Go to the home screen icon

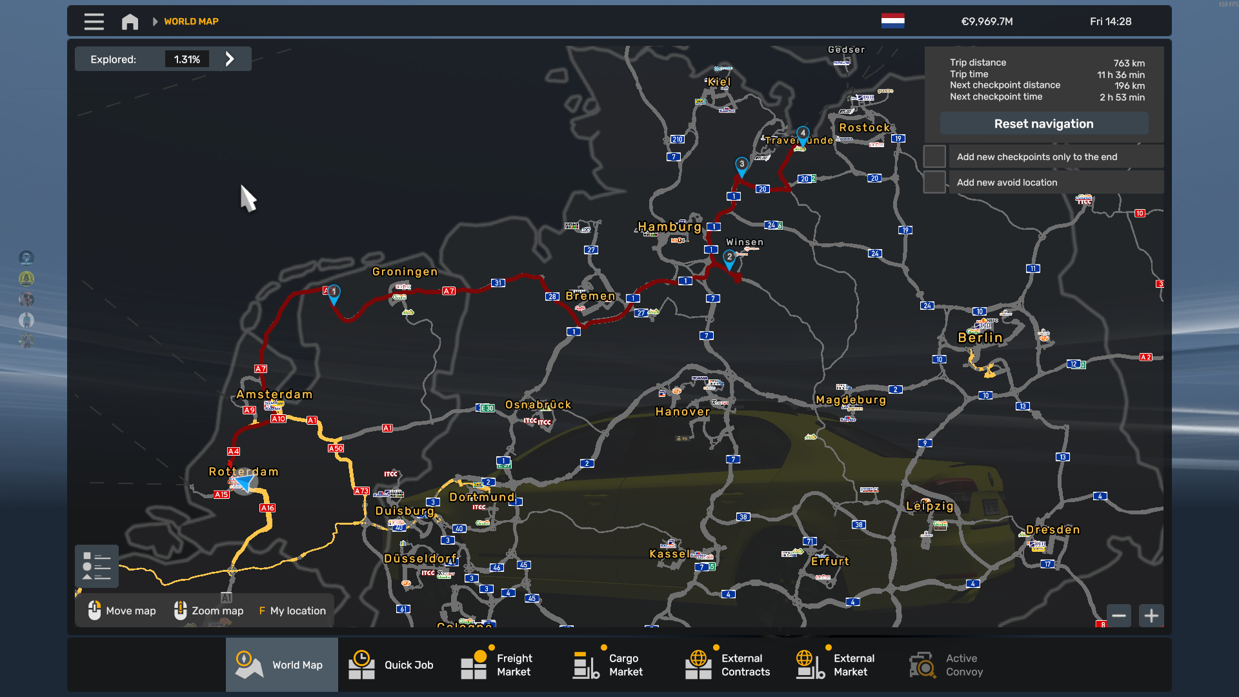(x=130, y=21)
